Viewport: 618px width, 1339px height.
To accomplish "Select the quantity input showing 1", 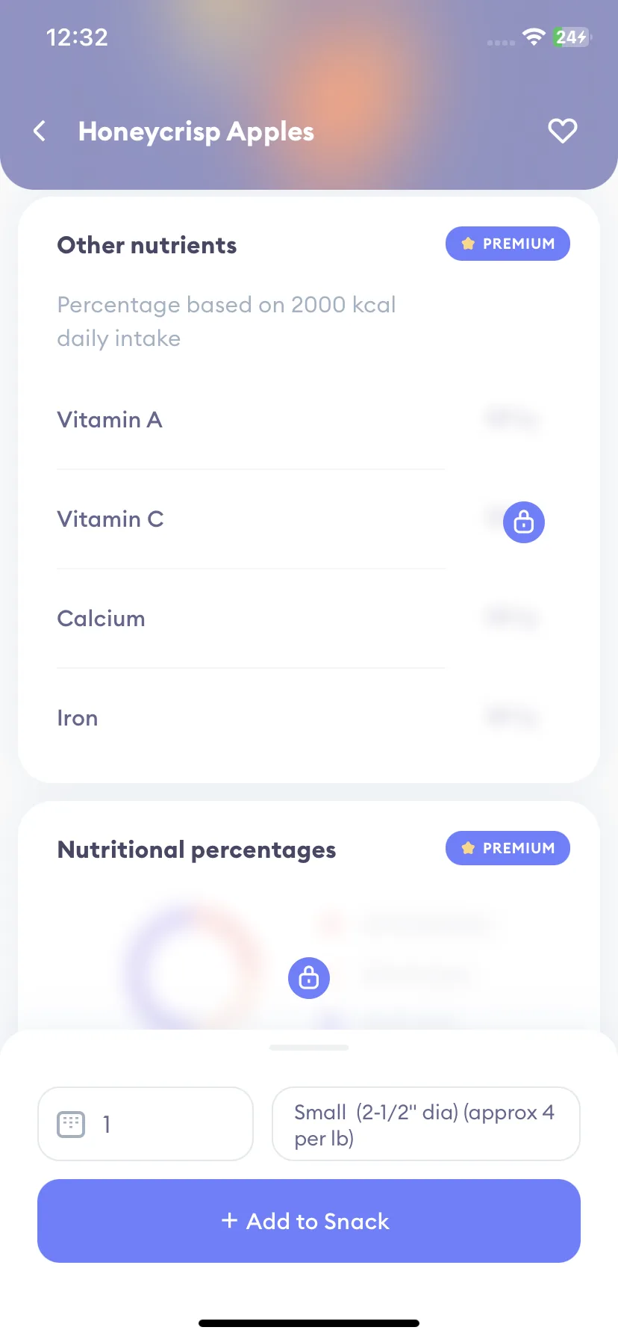I will pos(146,1124).
